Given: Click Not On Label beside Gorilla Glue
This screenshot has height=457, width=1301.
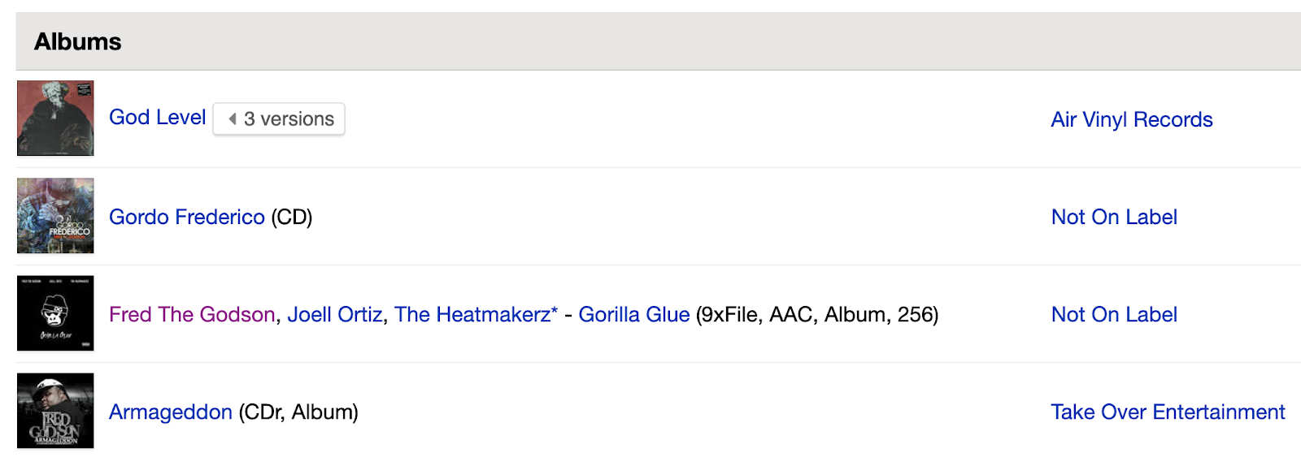Looking at the screenshot, I should point(1113,314).
